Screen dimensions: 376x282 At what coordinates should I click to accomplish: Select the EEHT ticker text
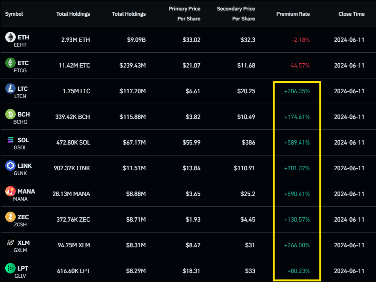20,45
